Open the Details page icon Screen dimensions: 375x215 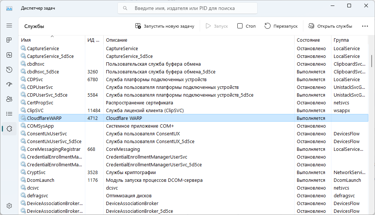pyautogui.click(x=9, y=114)
